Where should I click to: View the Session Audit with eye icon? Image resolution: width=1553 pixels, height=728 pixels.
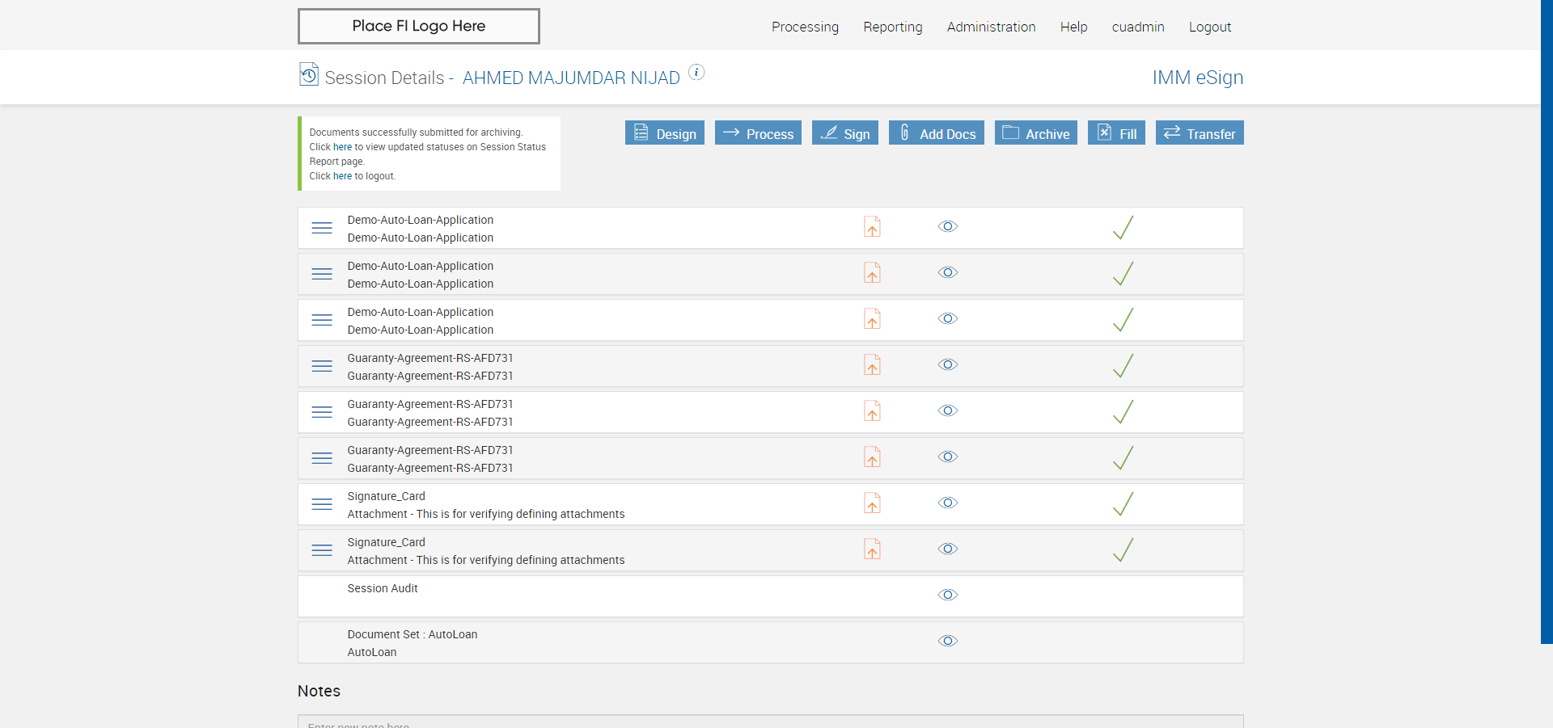pyautogui.click(x=948, y=595)
